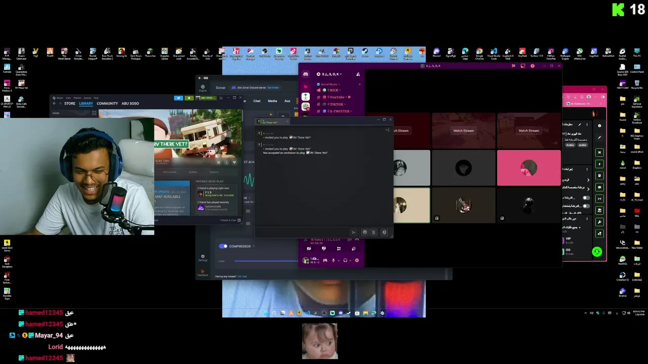The height and width of the screenshot is (364, 648).
Task: Click Steam chat message input field
Action: click(303, 232)
